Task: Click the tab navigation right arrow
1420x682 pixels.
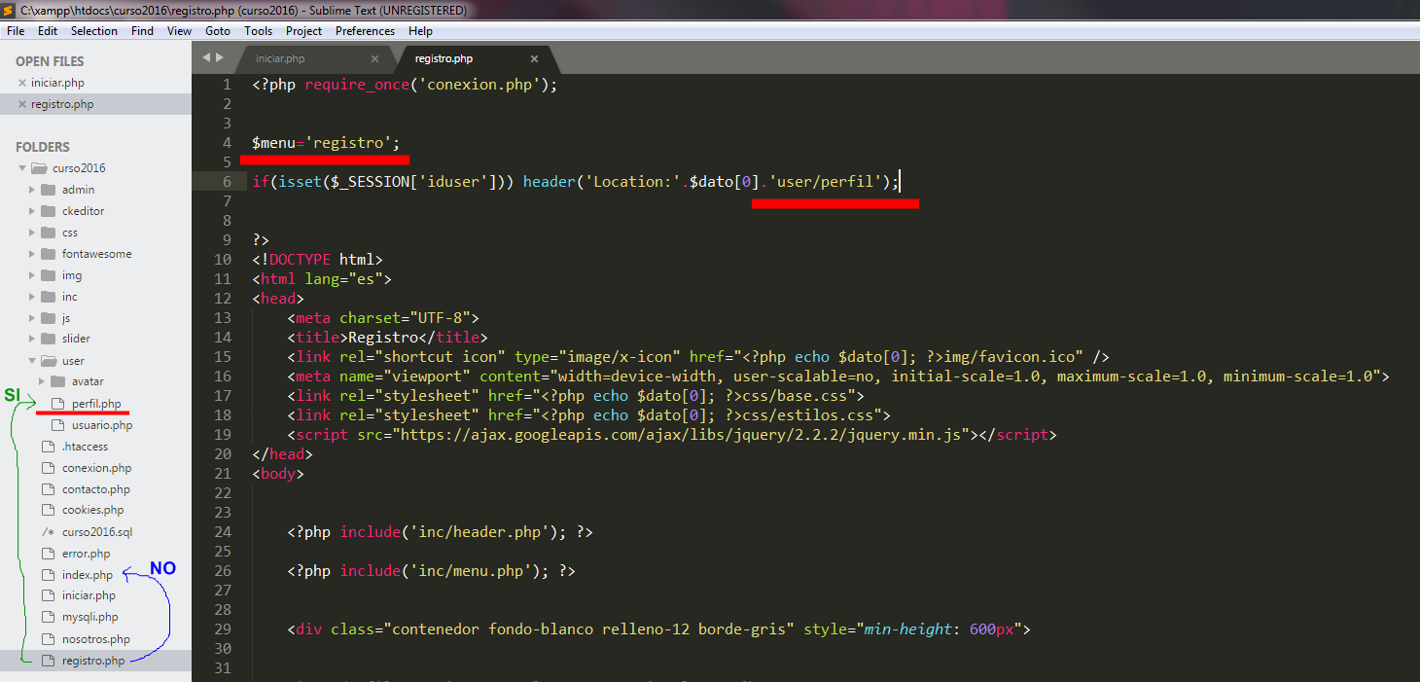Action: (219, 58)
